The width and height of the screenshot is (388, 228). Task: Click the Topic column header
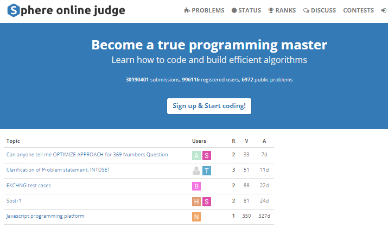point(13,141)
